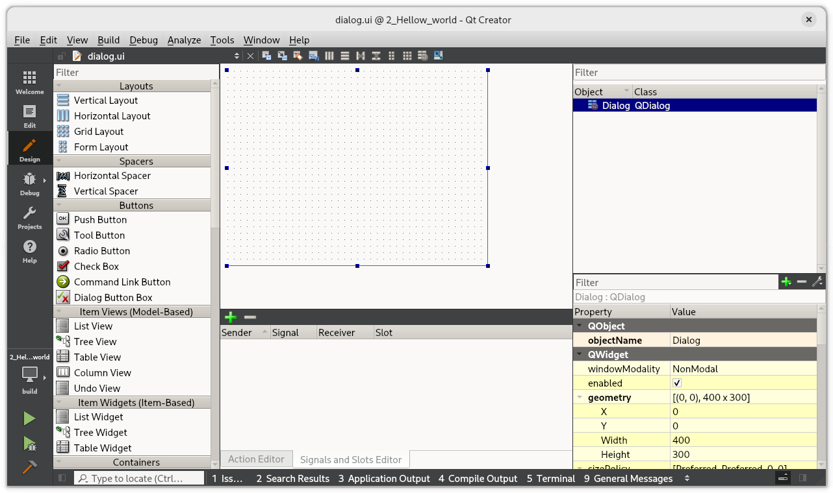Screen dimensions: 833x493
Task: Uncheck the enabled property checkbox
Action: click(677, 383)
